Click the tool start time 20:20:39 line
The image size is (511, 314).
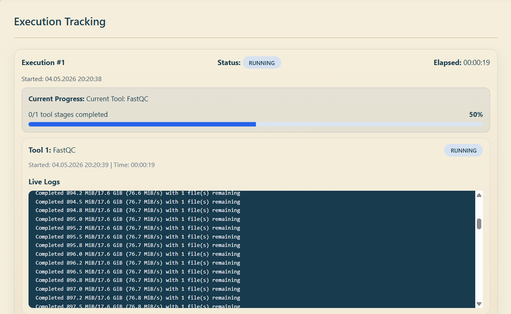click(x=92, y=165)
